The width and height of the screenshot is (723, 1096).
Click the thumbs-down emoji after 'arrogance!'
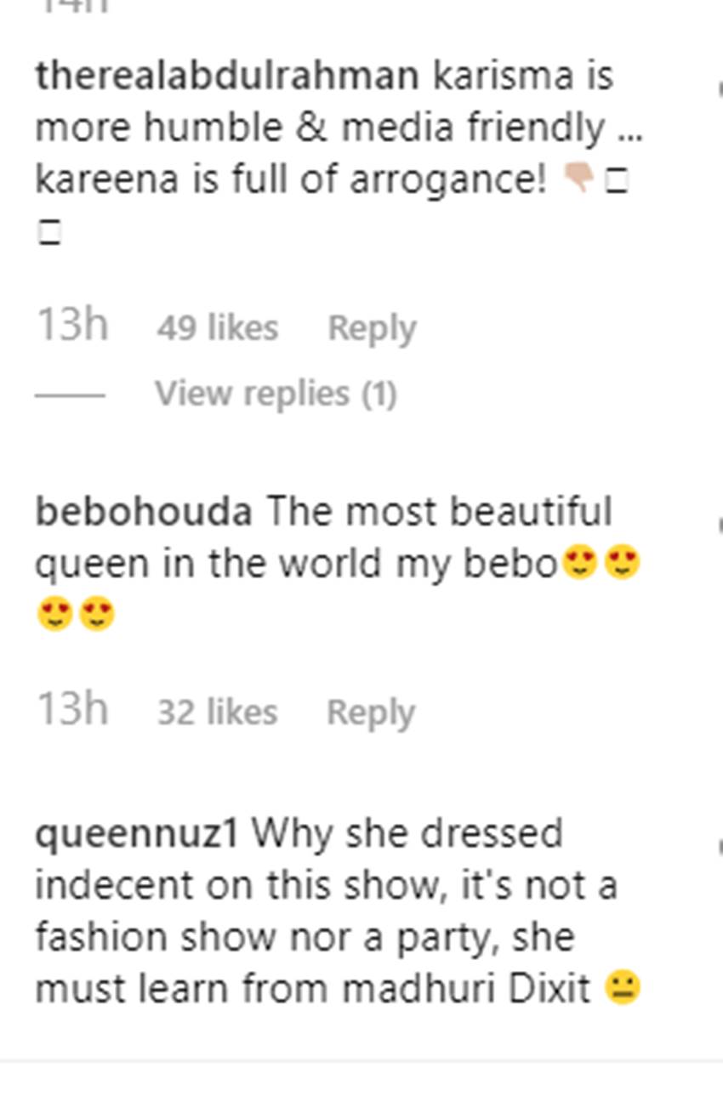pos(578,178)
